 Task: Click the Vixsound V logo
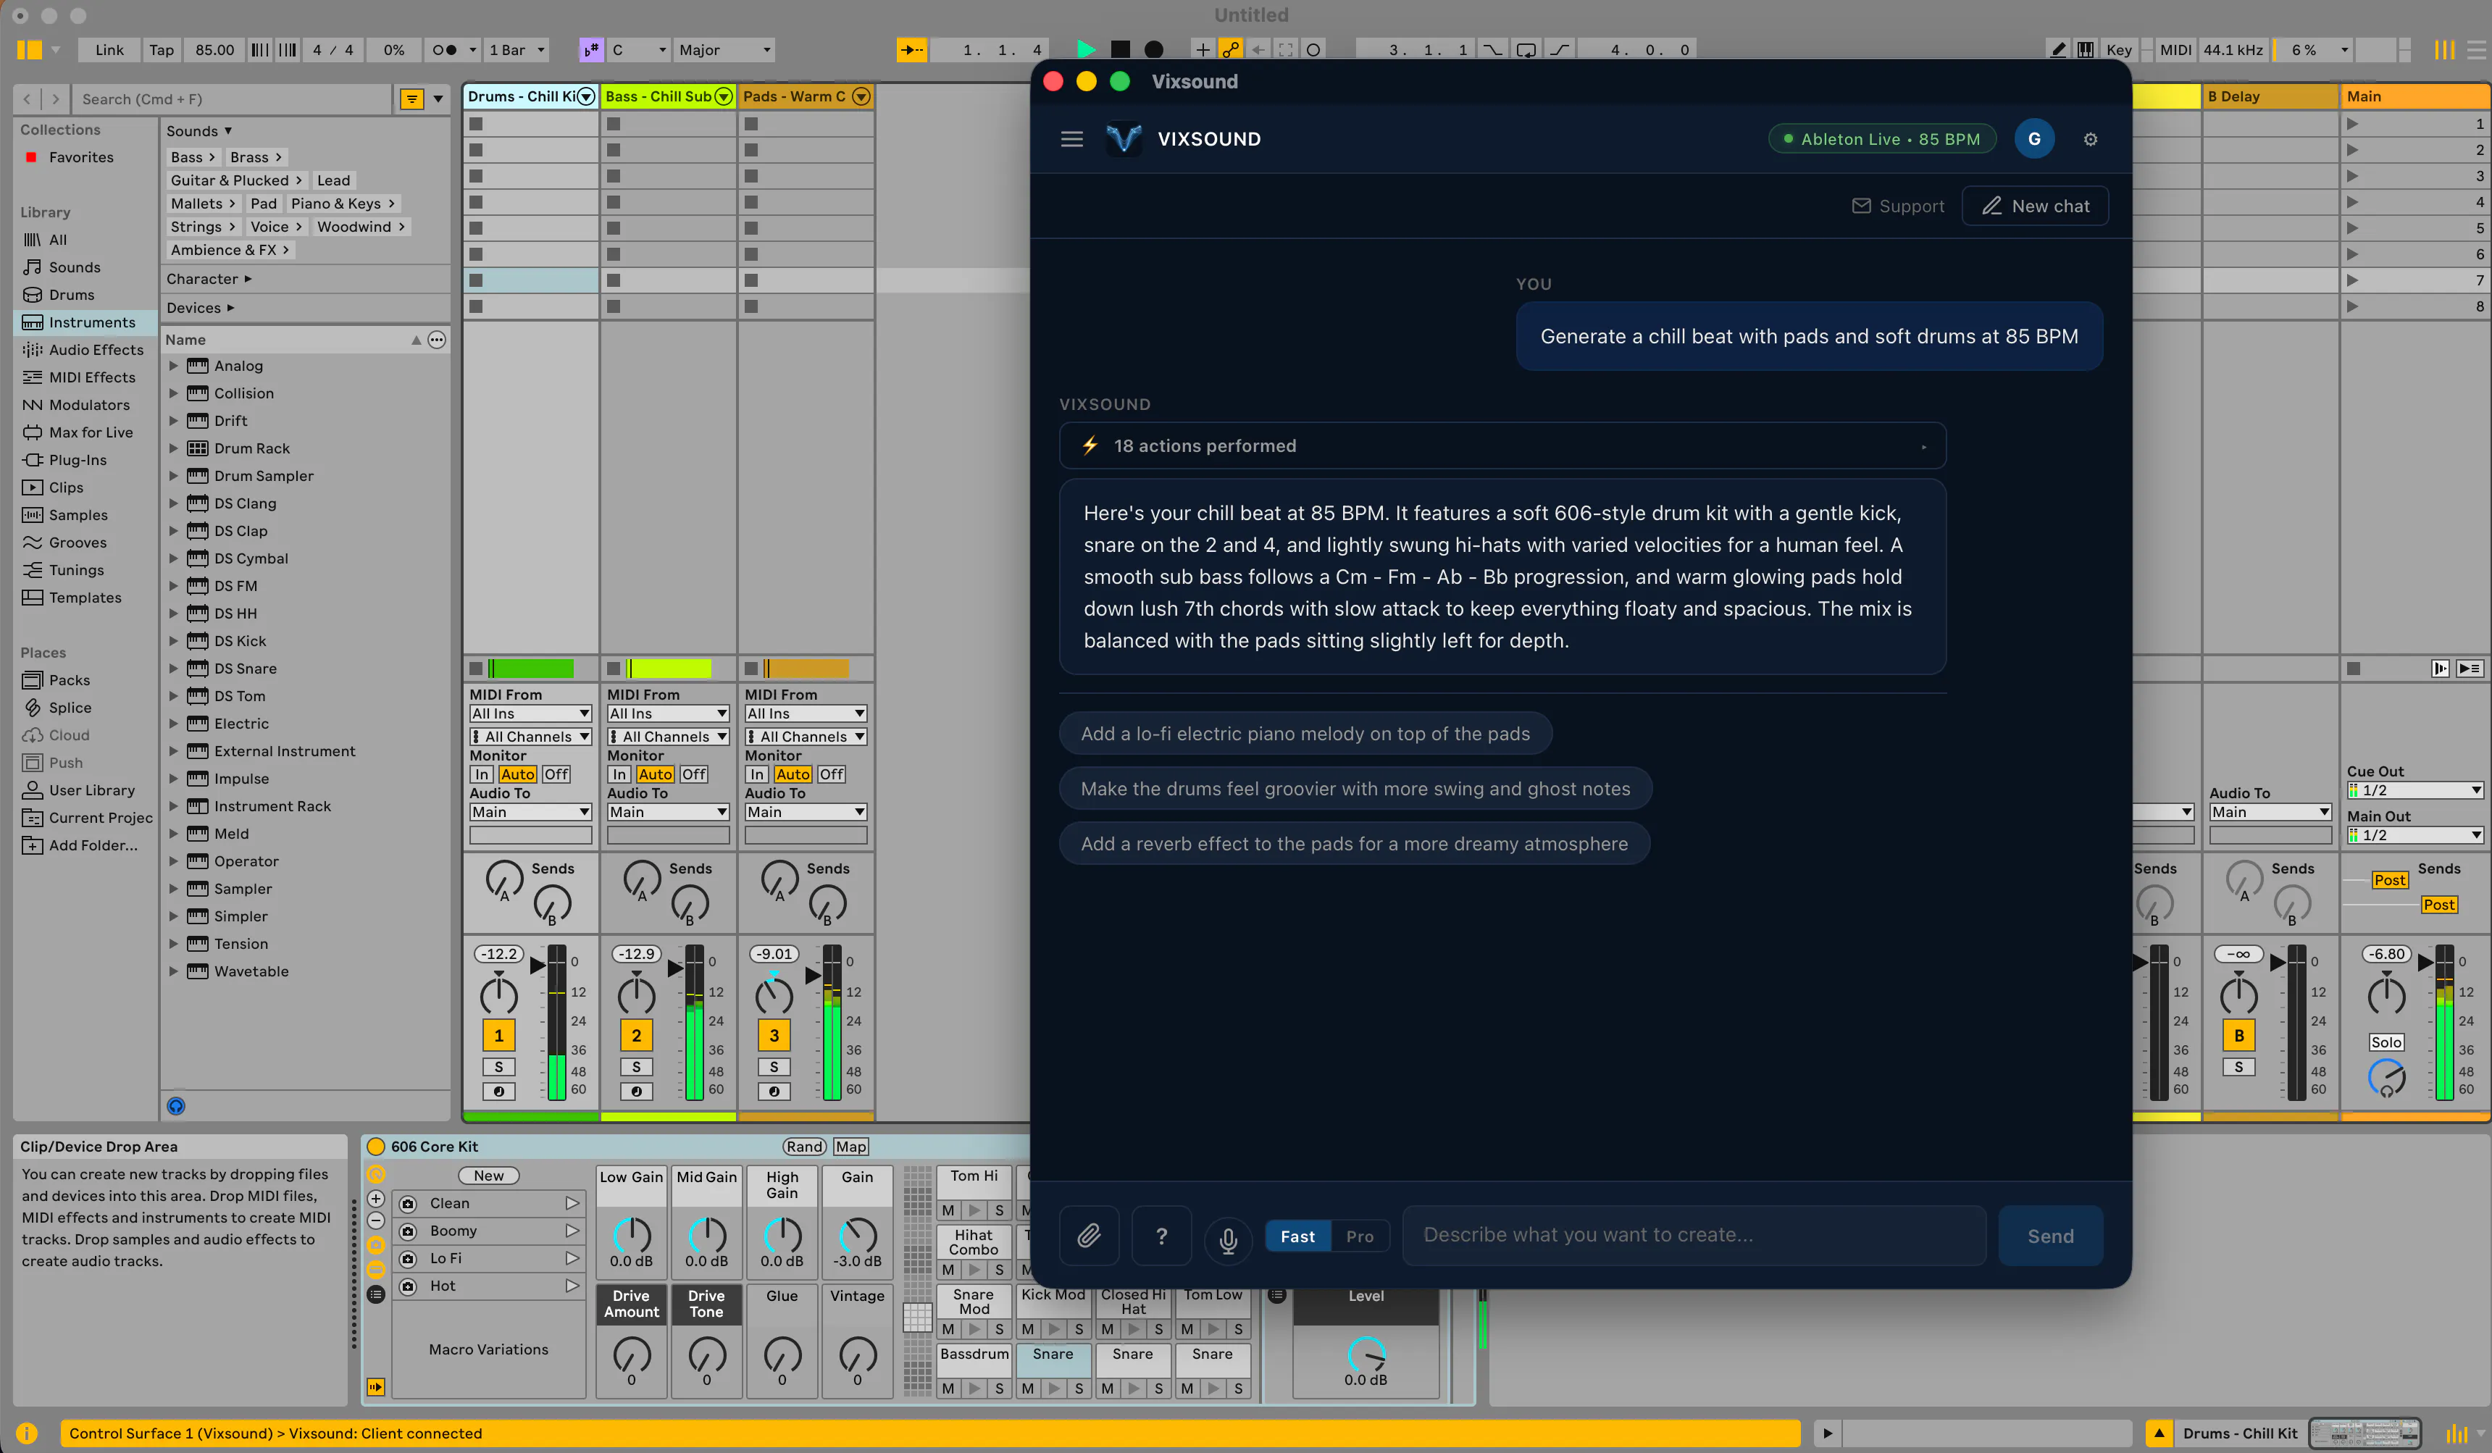click(1124, 139)
